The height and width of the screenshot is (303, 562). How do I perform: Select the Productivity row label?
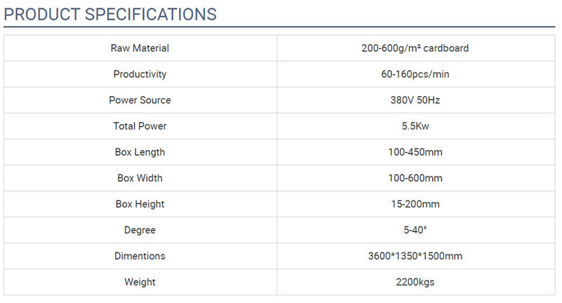(140, 75)
